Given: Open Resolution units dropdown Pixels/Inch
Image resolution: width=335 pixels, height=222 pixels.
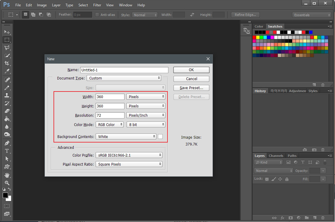Looking at the screenshot, I should pyautogui.click(x=146, y=115).
